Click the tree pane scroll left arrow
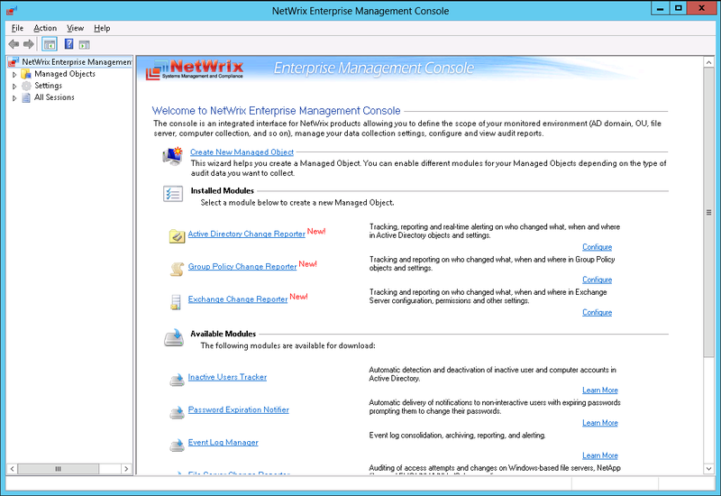 click(x=13, y=469)
